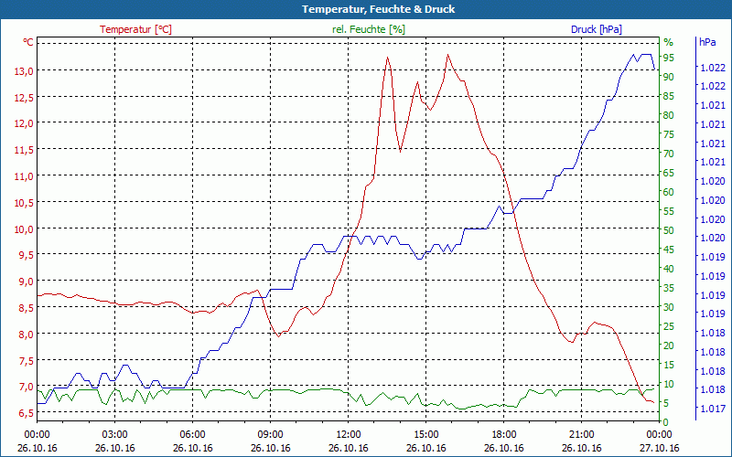Click '25' on the green humidity axis

(669, 326)
